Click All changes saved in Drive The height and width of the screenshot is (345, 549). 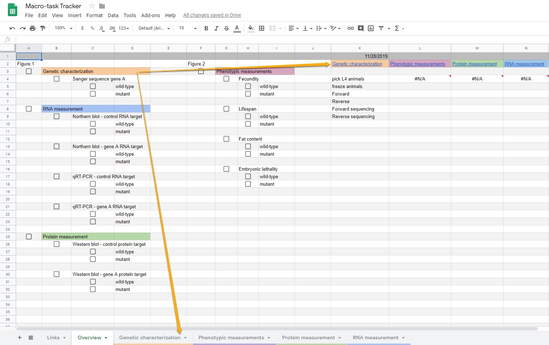point(212,15)
